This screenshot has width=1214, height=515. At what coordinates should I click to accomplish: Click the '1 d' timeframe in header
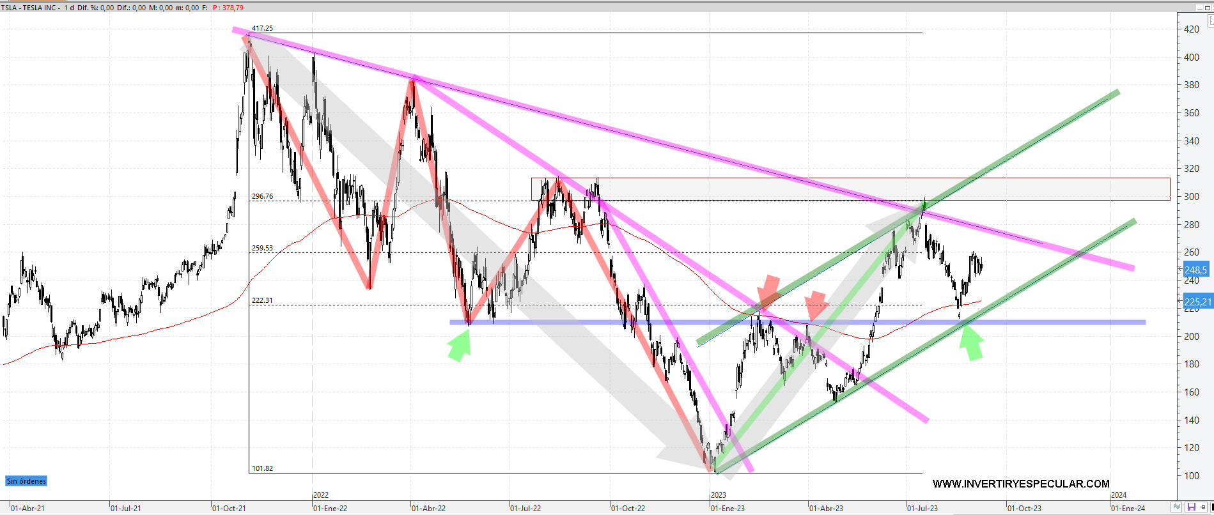pos(68,8)
